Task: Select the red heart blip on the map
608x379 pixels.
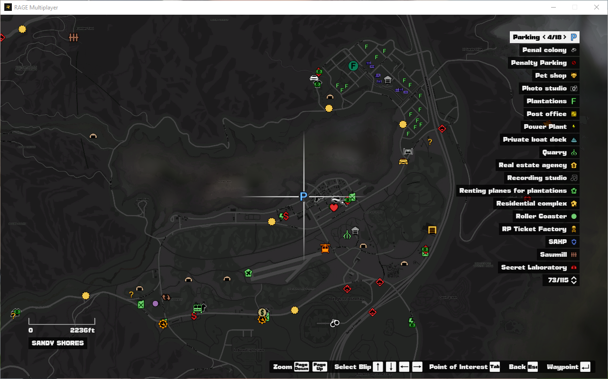Action: click(333, 207)
